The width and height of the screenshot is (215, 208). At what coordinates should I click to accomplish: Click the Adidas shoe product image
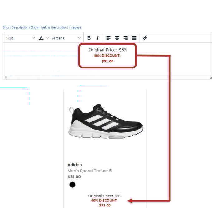pos(105,122)
